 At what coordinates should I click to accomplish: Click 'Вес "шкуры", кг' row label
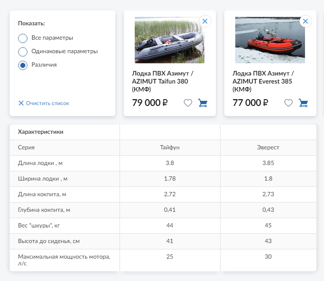[39, 225]
